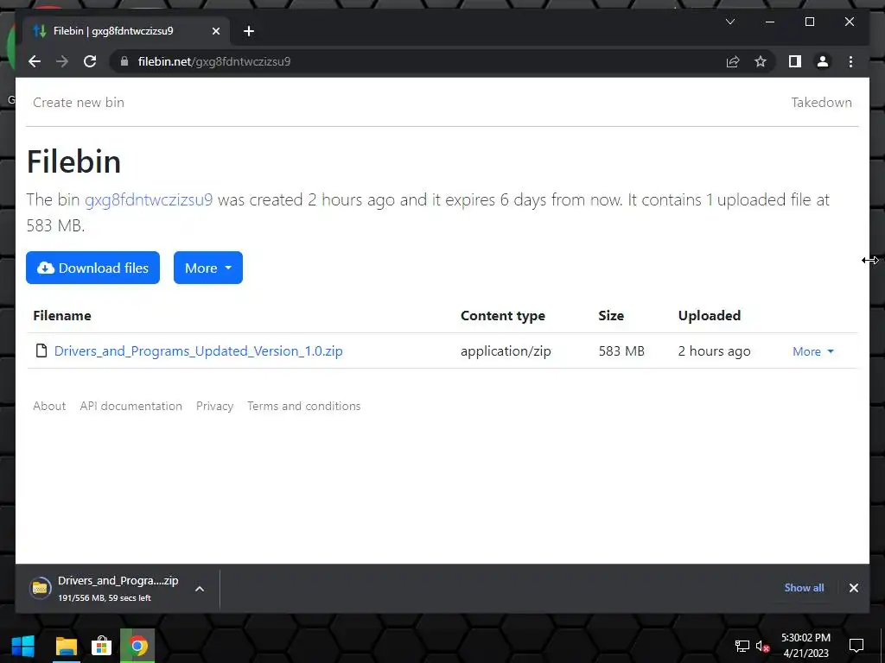
Task: Open a new browser tab
Action: tap(248, 31)
